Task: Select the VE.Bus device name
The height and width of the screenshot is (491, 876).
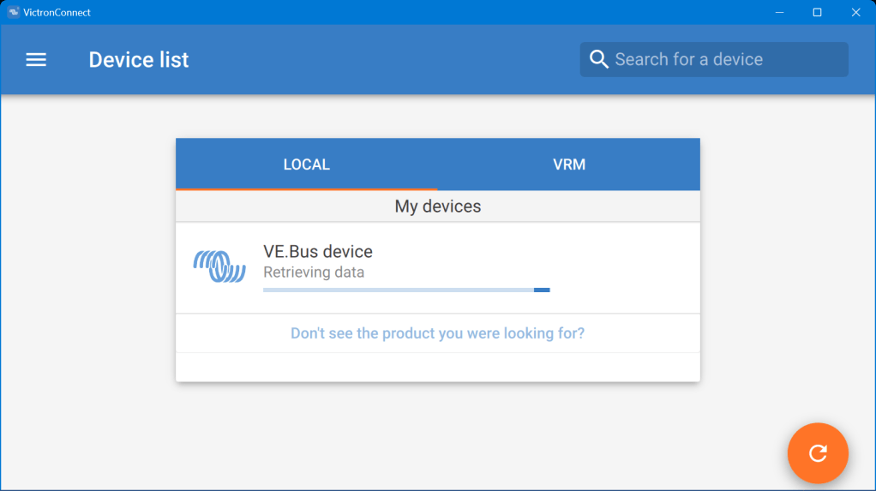Action: click(x=317, y=252)
